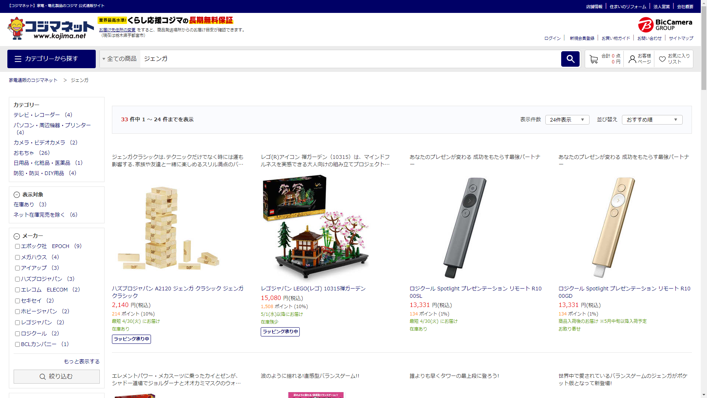Click もっと表示する link
The width and height of the screenshot is (707, 398).
82,362
